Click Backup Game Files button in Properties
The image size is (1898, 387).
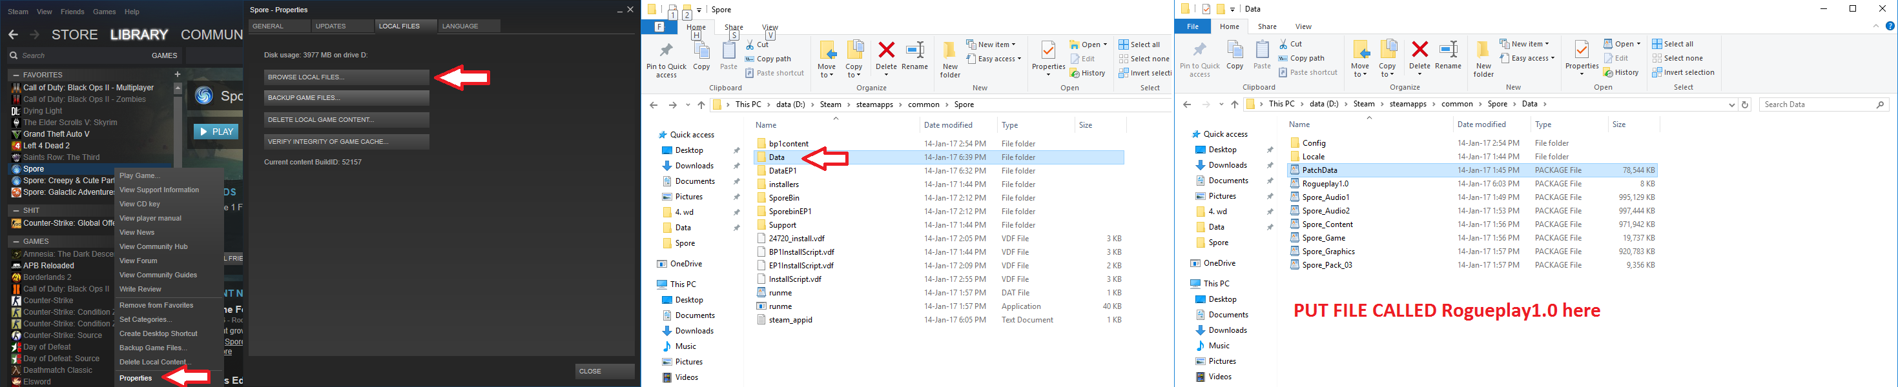[346, 98]
